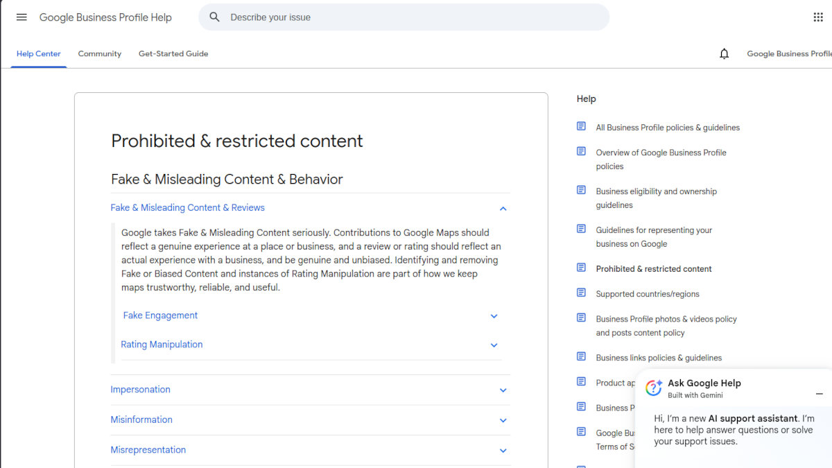Collapse Fake & Misleading Content & Reviews chevron
Image resolution: width=832 pixels, height=468 pixels.
[503, 208]
